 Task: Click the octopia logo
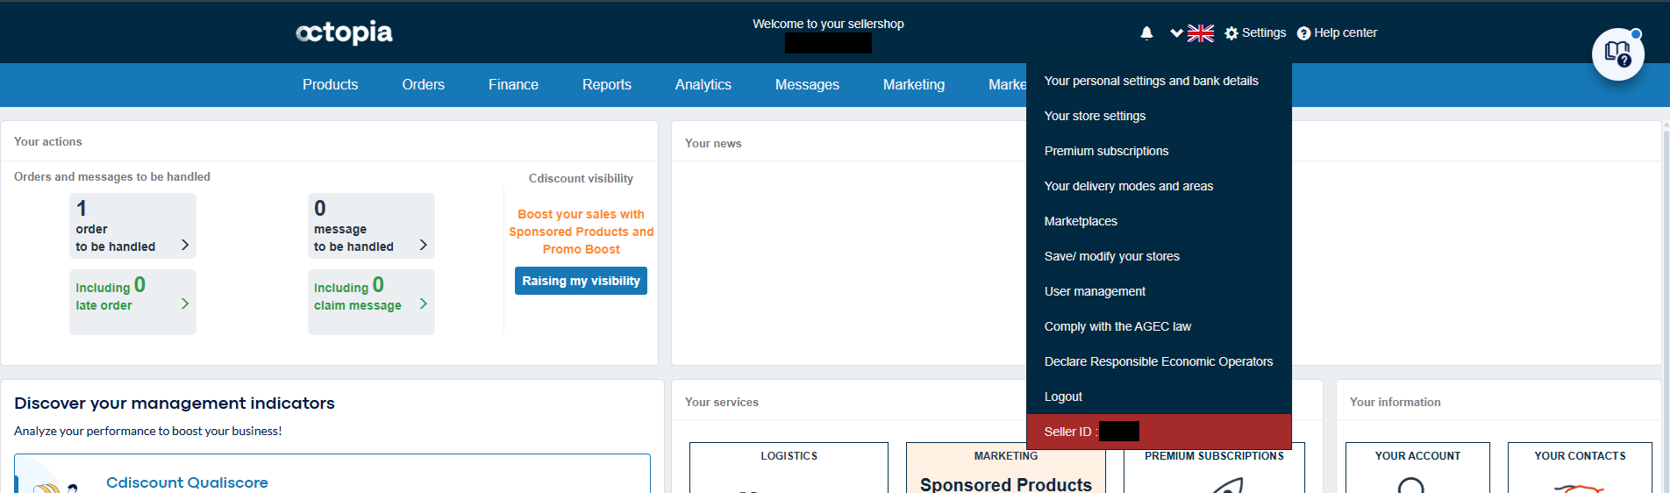pos(344,32)
